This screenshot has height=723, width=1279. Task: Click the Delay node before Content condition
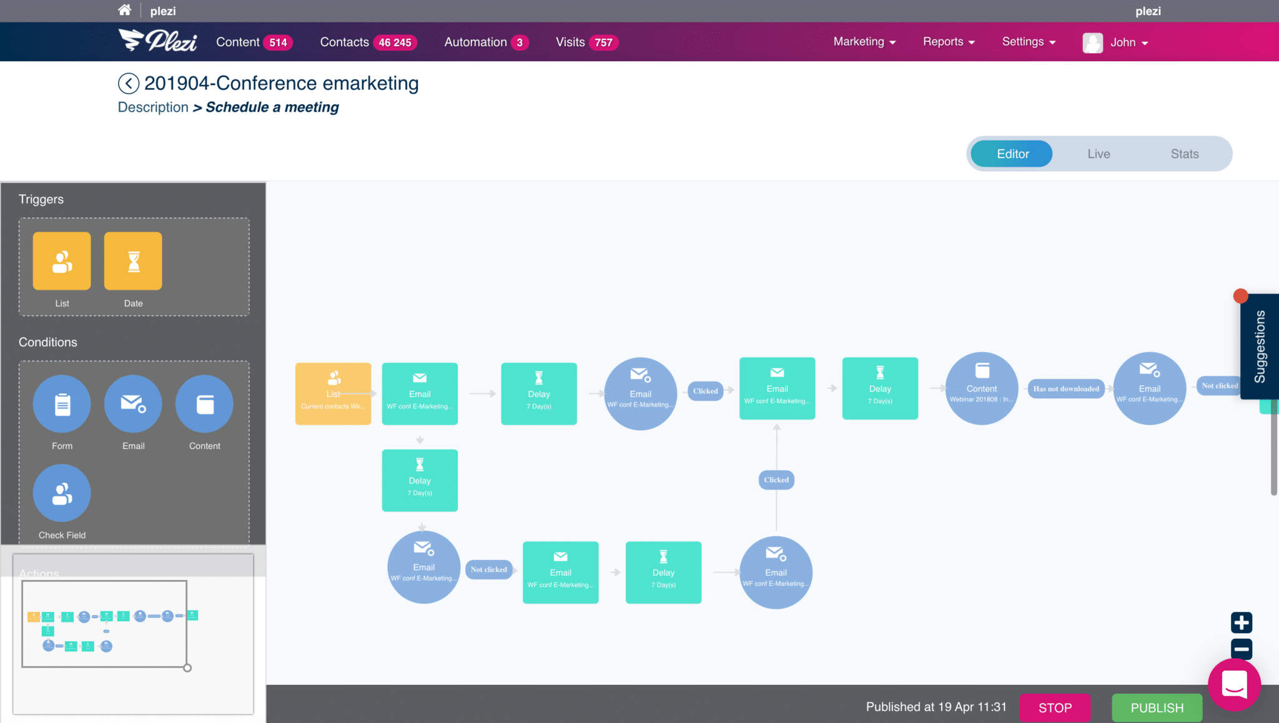coord(880,388)
